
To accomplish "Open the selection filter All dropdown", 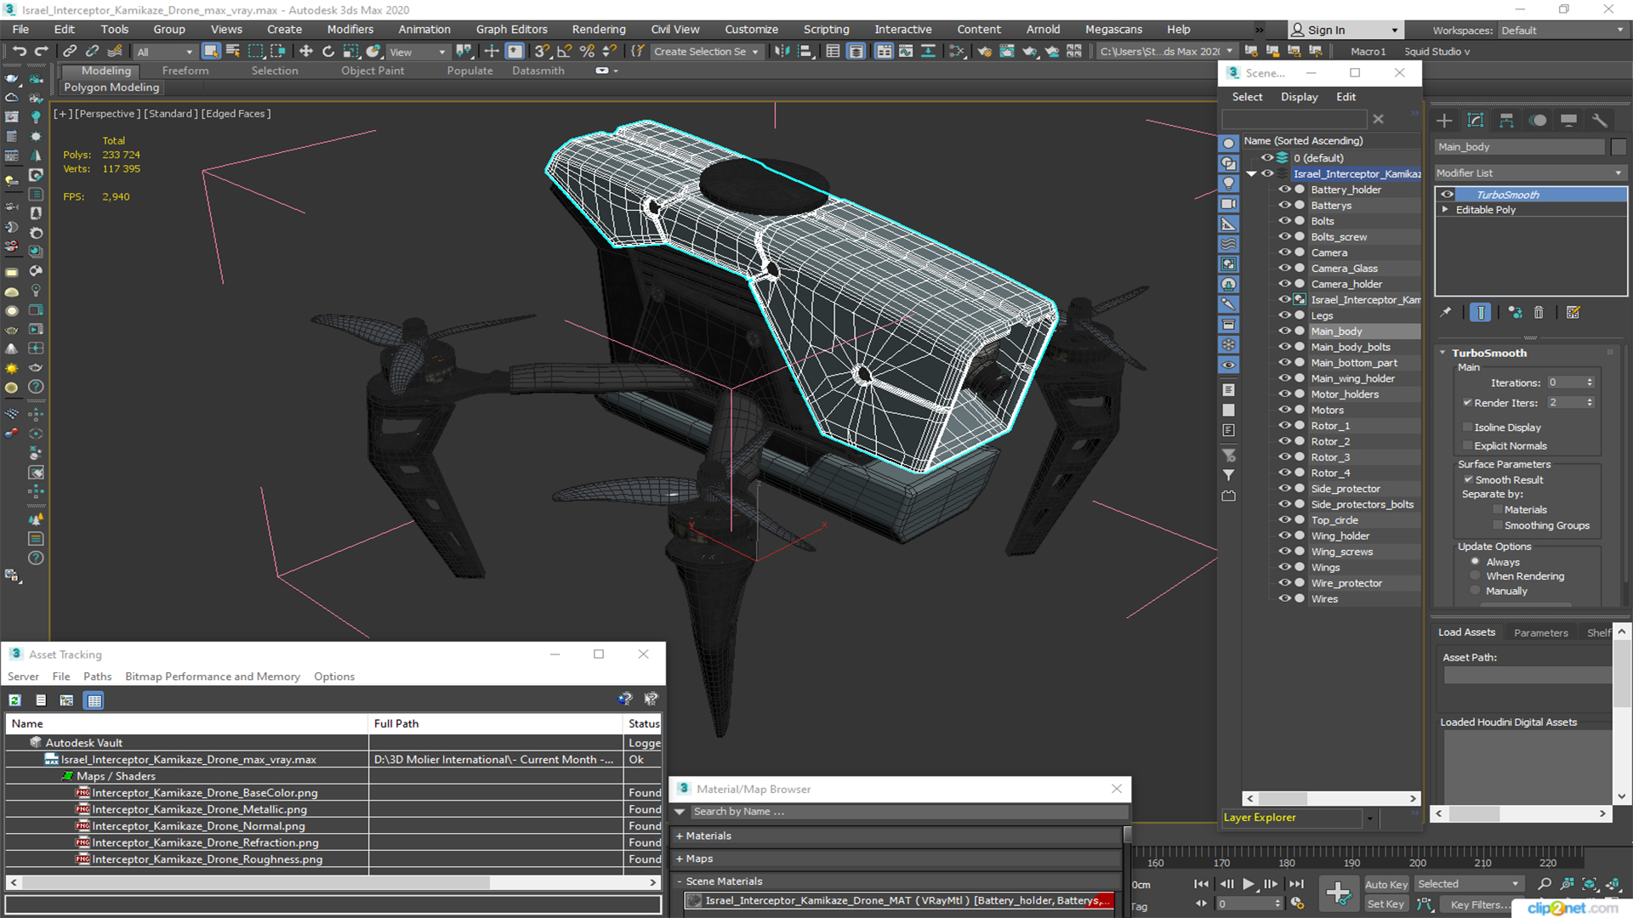I will click(165, 52).
